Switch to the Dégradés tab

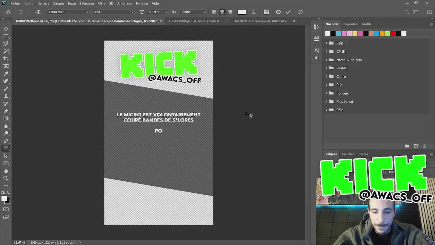coord(350,24)
